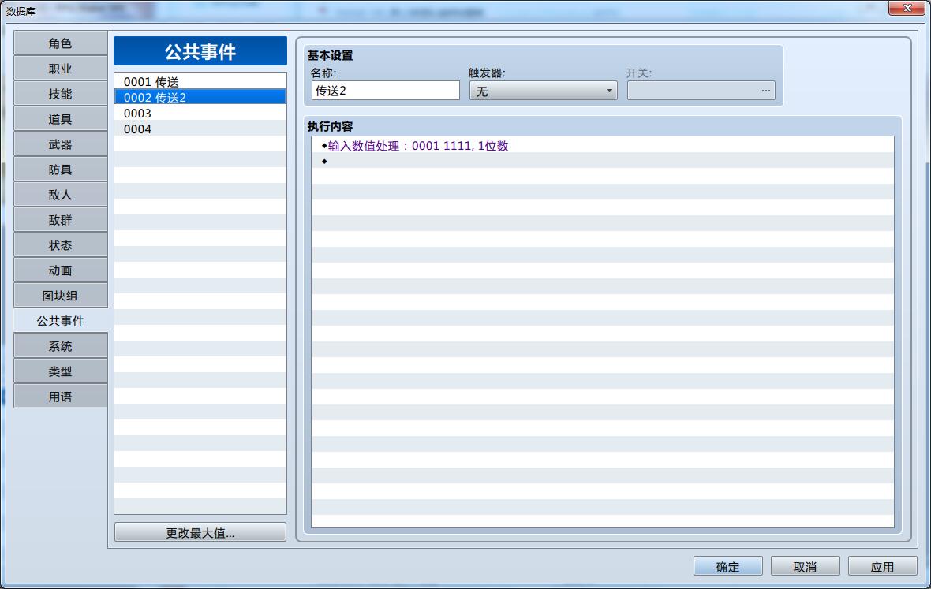
Task: Switch to the 敌人 tab
Action: (x=60, y=195)
